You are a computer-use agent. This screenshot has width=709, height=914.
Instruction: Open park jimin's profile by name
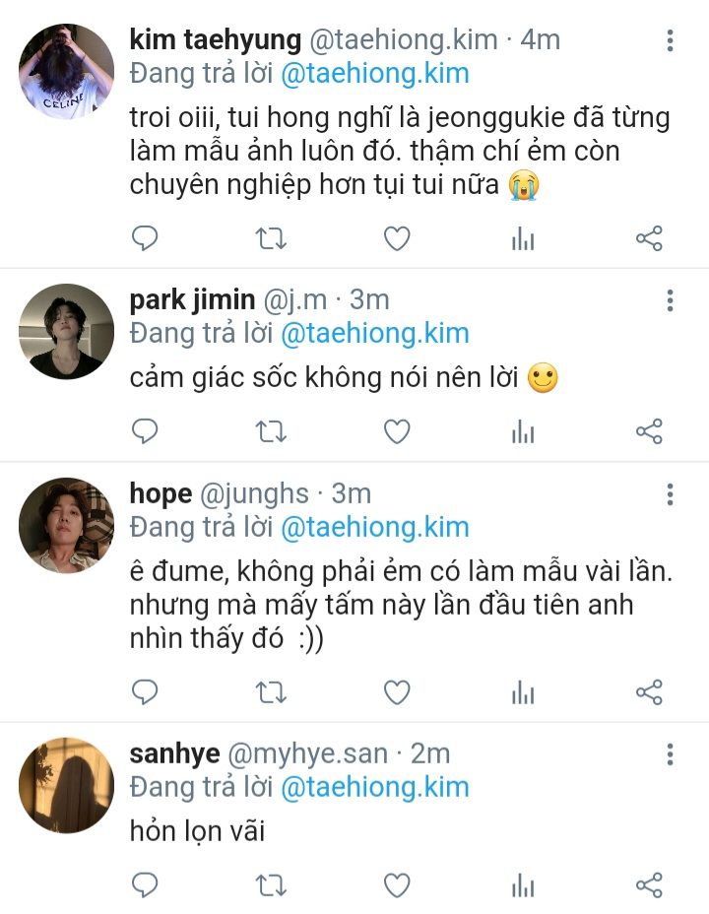[192, 299]
